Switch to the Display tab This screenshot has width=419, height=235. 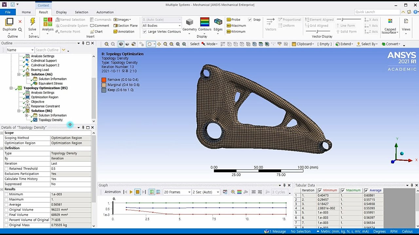click(x=61, y=12)
